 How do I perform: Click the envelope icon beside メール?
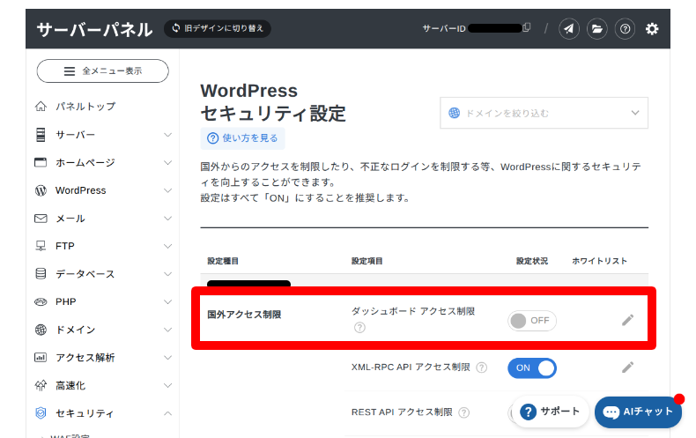(41, 219)
